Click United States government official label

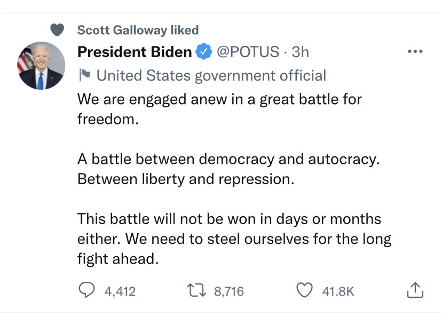211,76
